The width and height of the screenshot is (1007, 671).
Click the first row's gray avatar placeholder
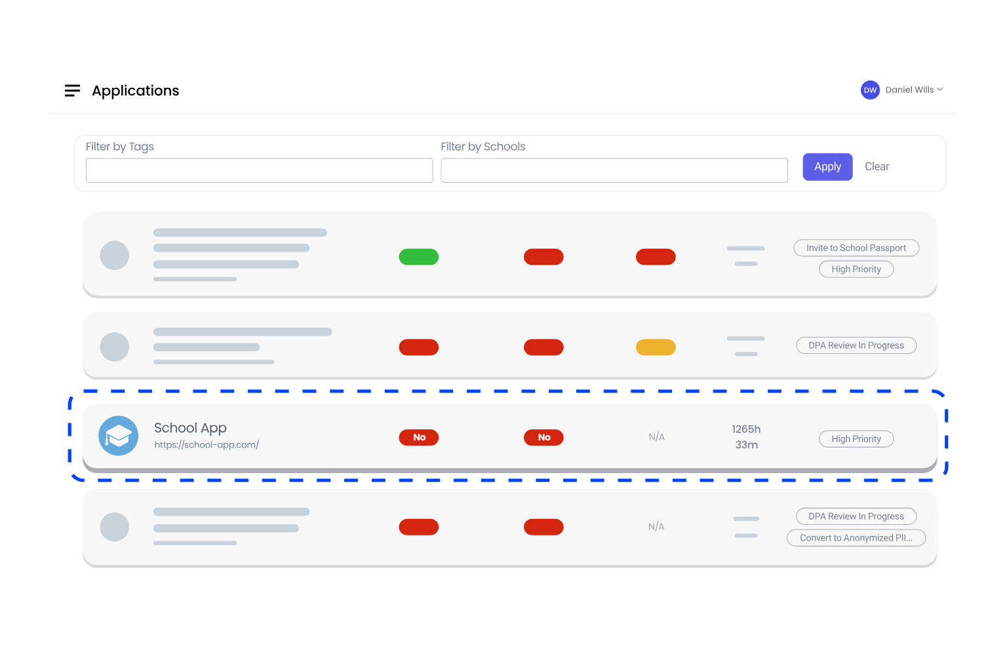[x=115, y=256]
